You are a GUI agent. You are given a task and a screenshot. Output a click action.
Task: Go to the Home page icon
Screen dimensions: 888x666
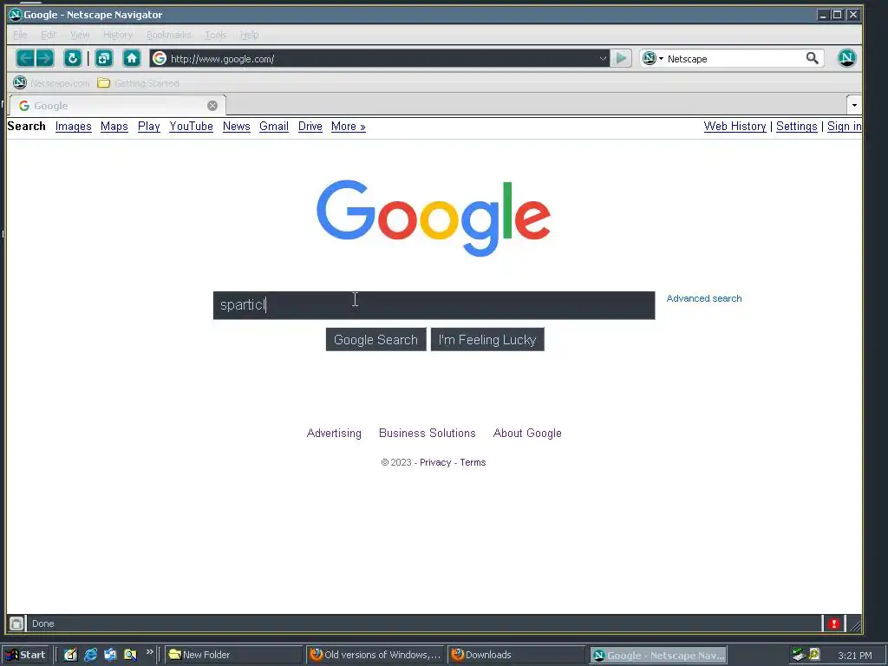click(x=132, y=58)
